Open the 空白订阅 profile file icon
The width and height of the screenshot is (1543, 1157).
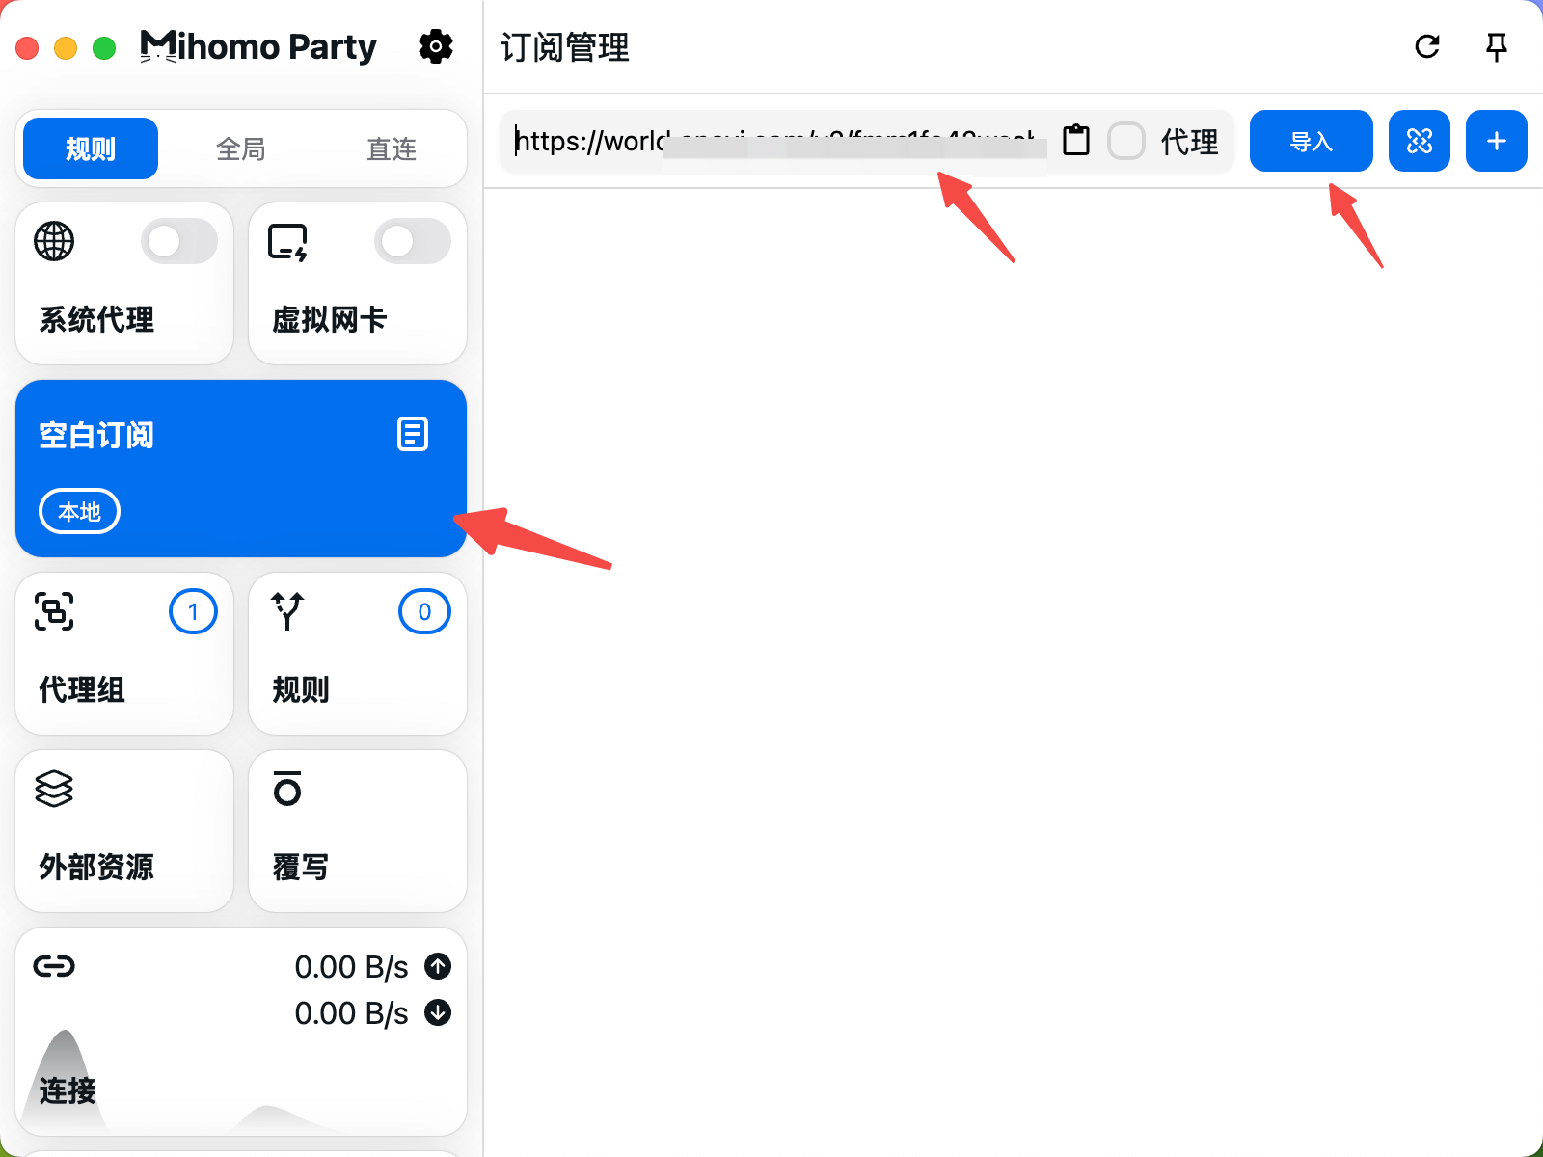tap(413, 434)
